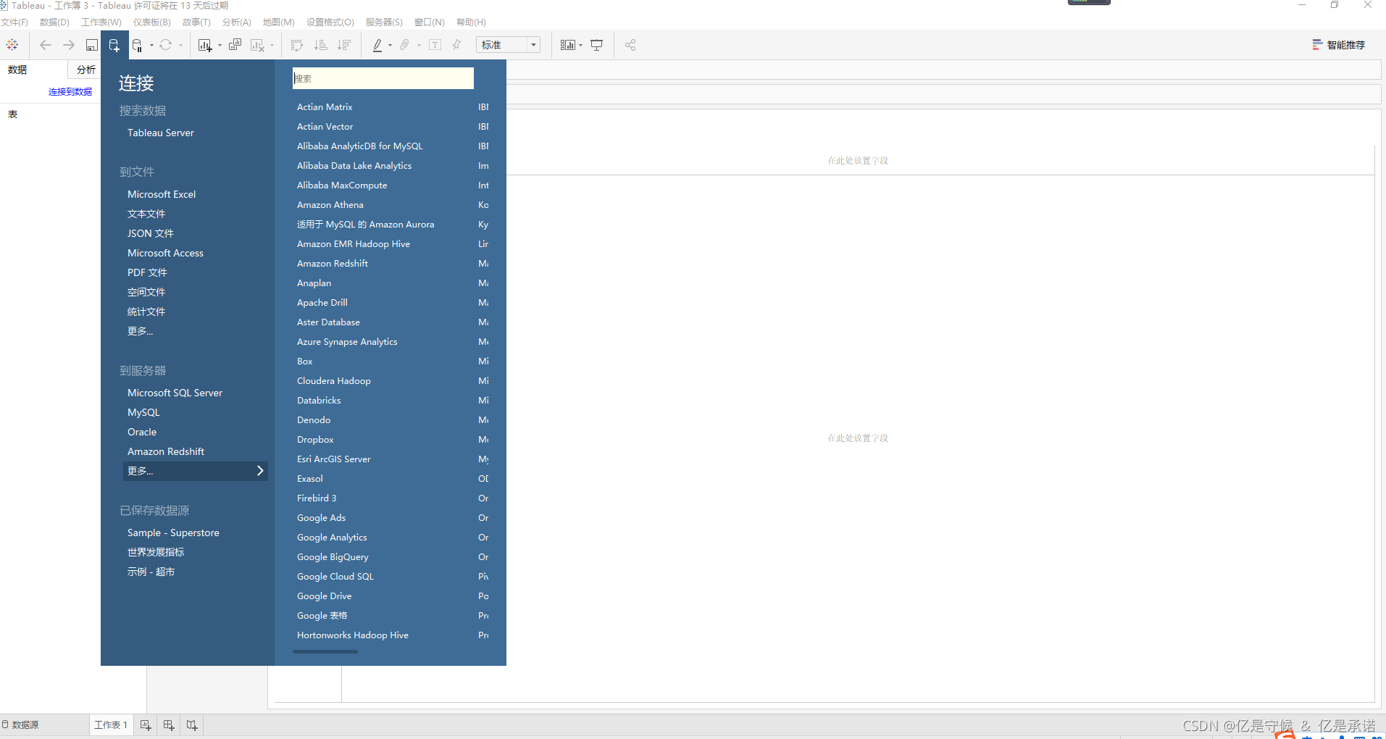This screenshot has width=1386, height=739.
Task: Switch to the 分析 pane tab
Action: click(85, 70)
